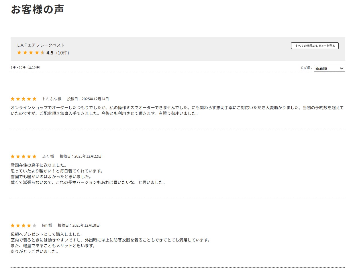This screenshot has width=357, height=271.
Task: Click the gray empty star in km's review
Action: coord(34,225)
